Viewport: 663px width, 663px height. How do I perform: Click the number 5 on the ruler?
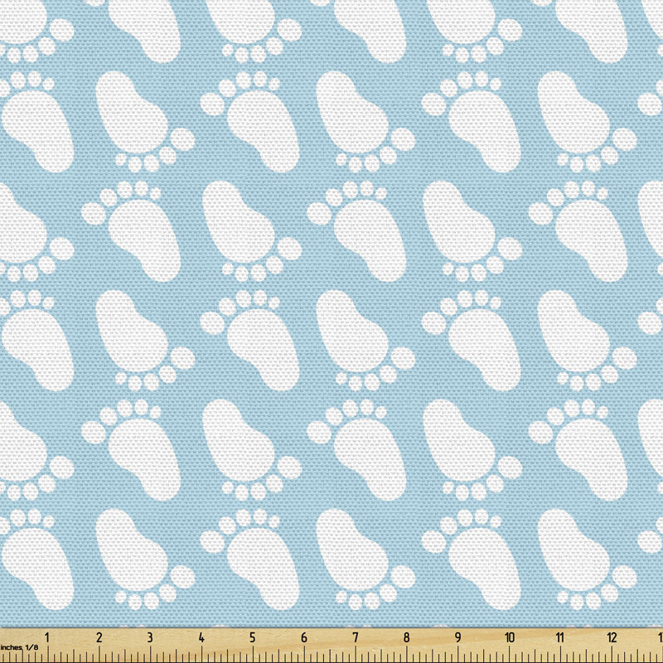253,637
